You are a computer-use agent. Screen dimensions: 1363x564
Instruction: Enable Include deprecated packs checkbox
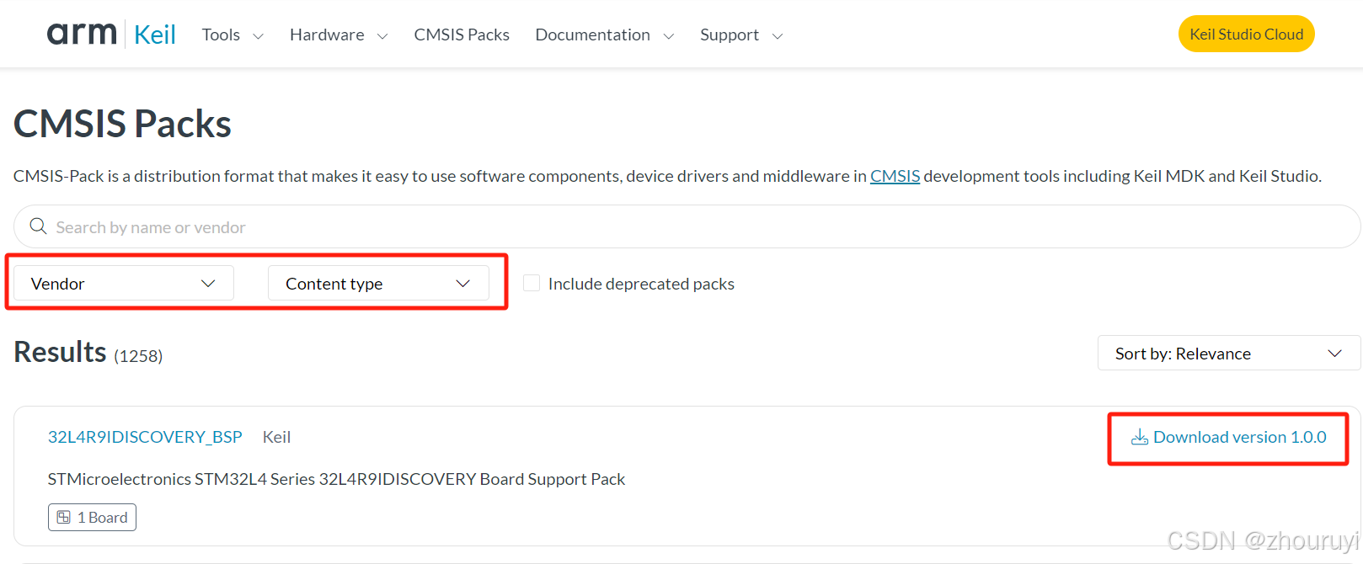click(532, 283)
